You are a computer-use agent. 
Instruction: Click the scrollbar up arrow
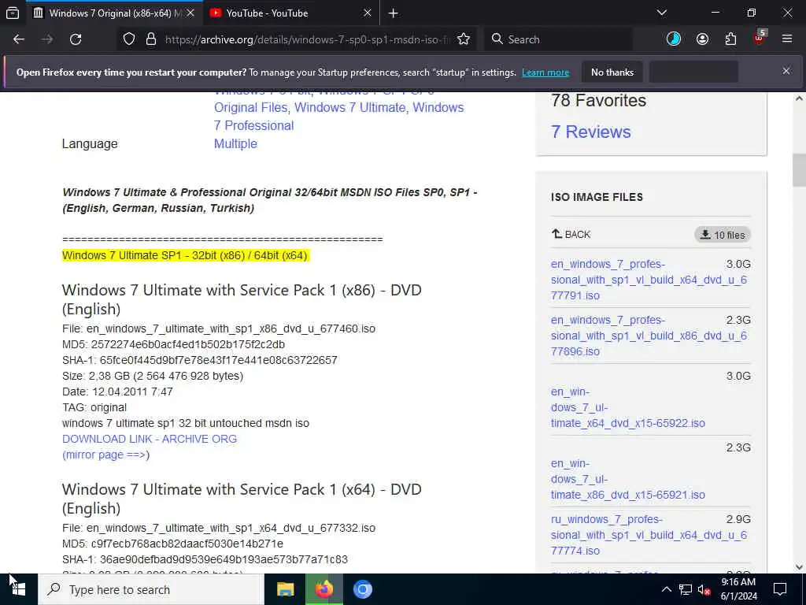[x=799, y=98]
